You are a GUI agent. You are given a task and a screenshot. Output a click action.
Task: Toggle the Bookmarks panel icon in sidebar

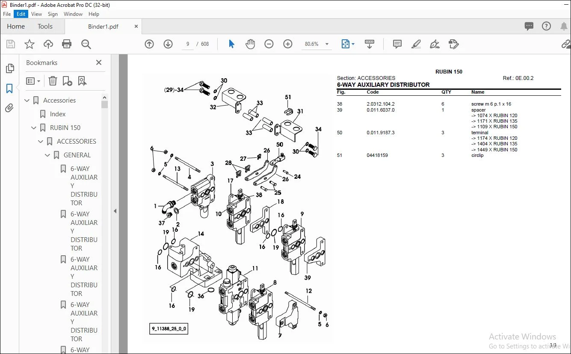(x=9, y=88)
